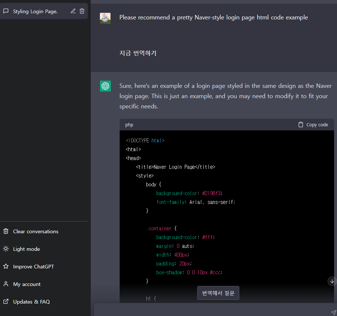337x316 pixels.
Task: Click the '<!DOCTYPE html>' code line
Action: tap(145, 141)
